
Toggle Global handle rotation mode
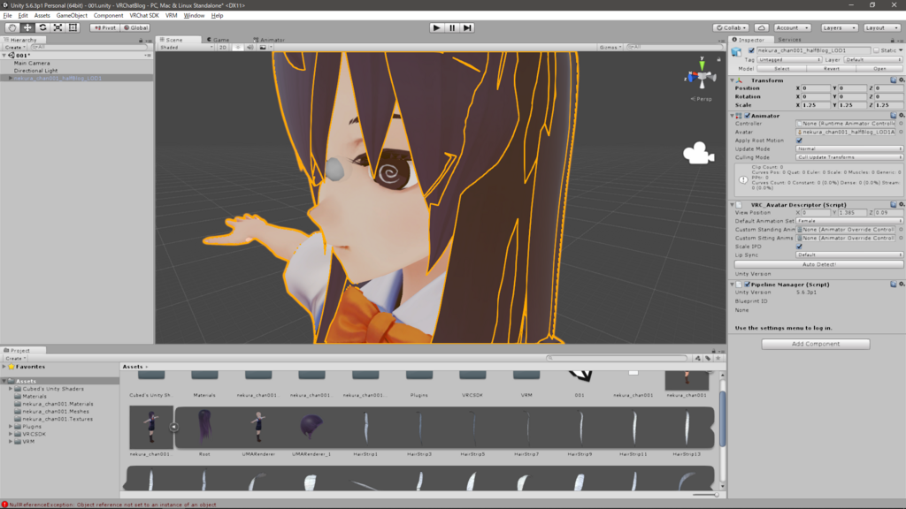[x=135, y=27]
